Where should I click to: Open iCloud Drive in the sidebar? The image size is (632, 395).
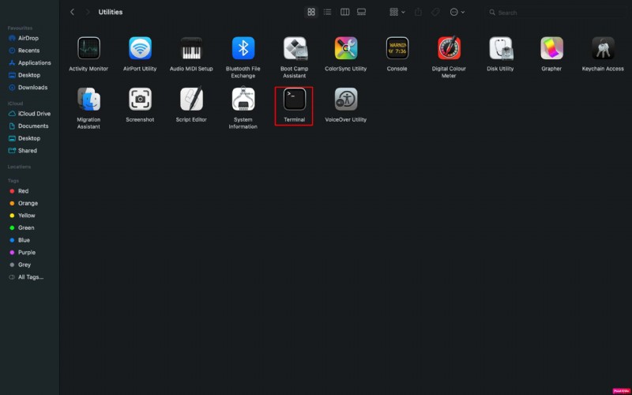[29, 114]
